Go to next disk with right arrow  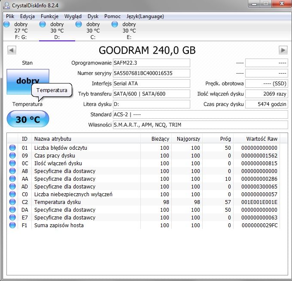click(x=283, y=50)
